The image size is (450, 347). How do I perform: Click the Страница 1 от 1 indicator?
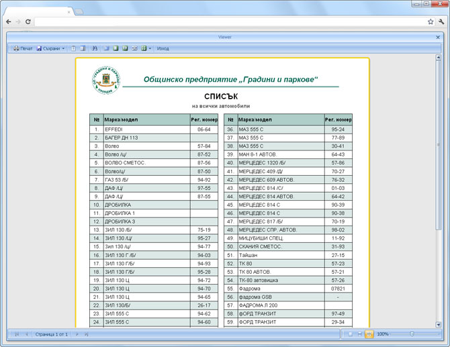52,334
